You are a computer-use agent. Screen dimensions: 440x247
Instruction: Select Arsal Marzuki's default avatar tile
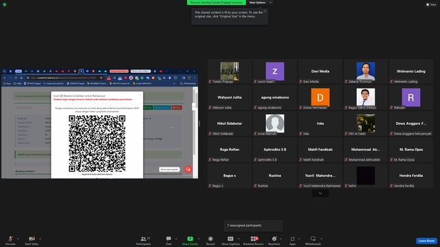pos(275,123)
